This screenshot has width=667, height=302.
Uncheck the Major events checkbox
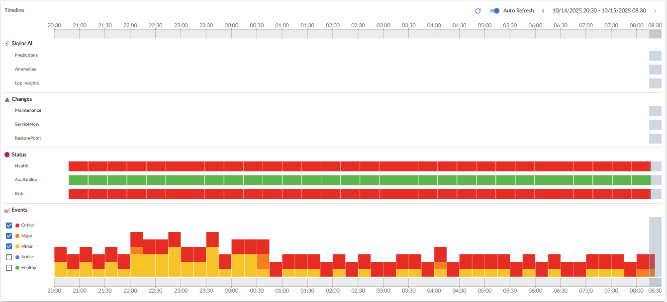(9, 236)
